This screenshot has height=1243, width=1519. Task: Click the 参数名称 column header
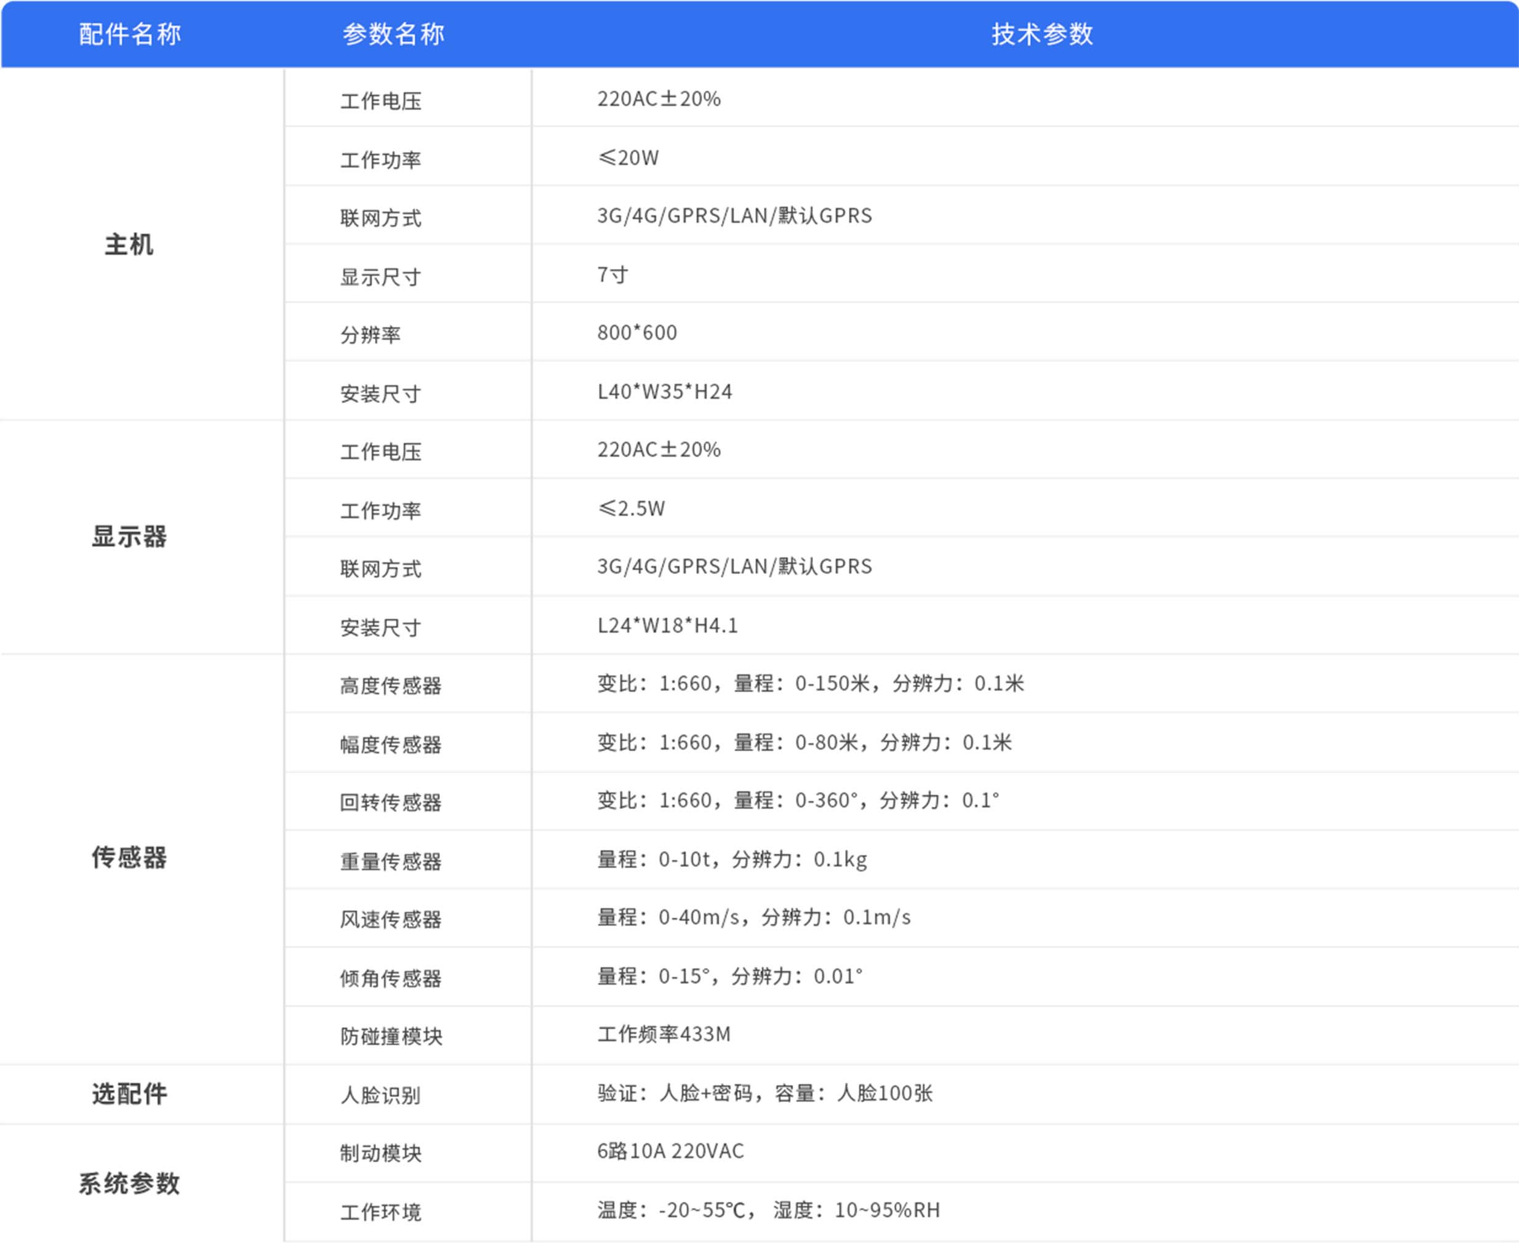393,34
